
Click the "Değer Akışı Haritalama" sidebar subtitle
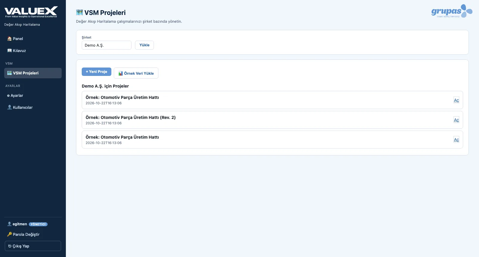pyautogui.click(x=22, y=25)
